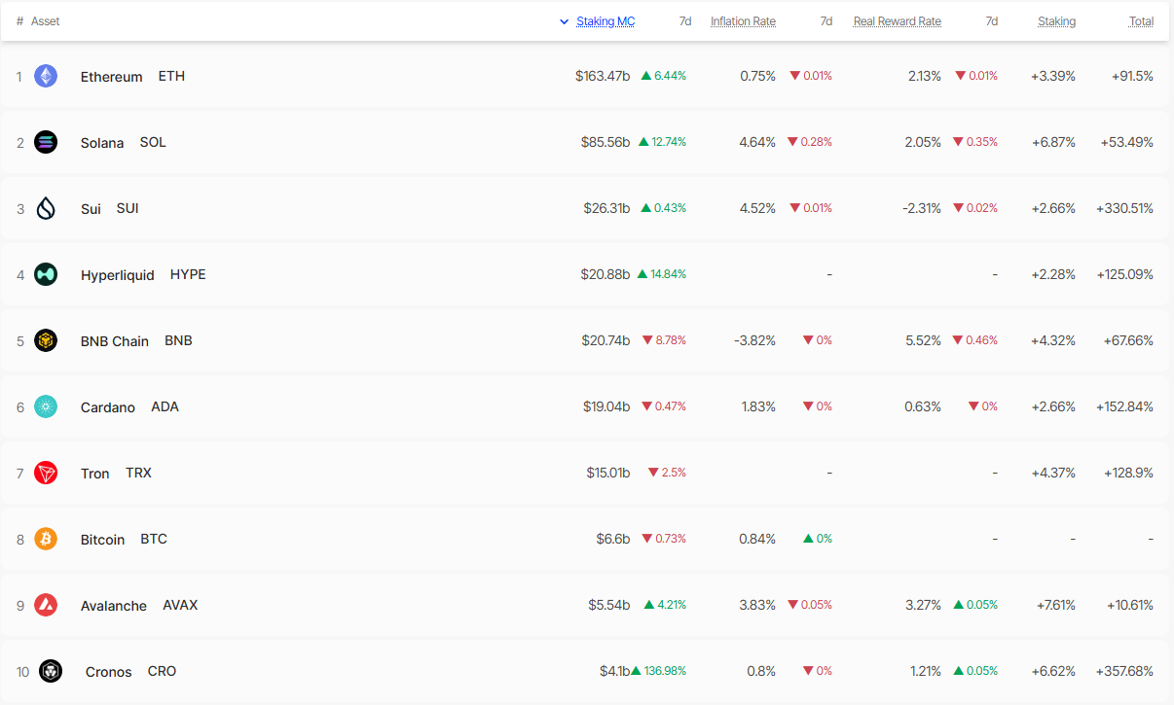Viewport: 1174px width, 705px height.
Task: Click Avalanche's $5.54b staking market cap
Action: [609, 605]
